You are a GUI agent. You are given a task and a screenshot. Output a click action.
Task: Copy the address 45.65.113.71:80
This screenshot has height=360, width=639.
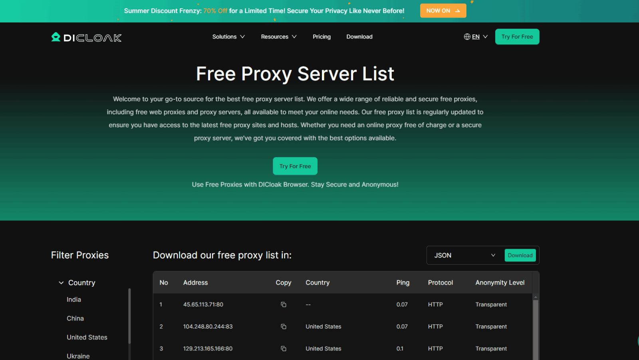284,305
